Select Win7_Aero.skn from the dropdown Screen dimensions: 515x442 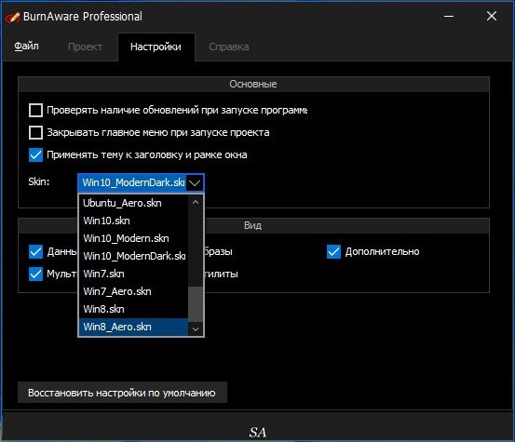pos(134,291)
